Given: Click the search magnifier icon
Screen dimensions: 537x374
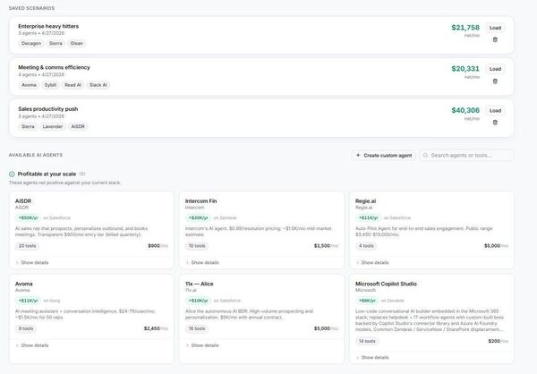Looking at the screenshot, I should click(x=425, y=155).
